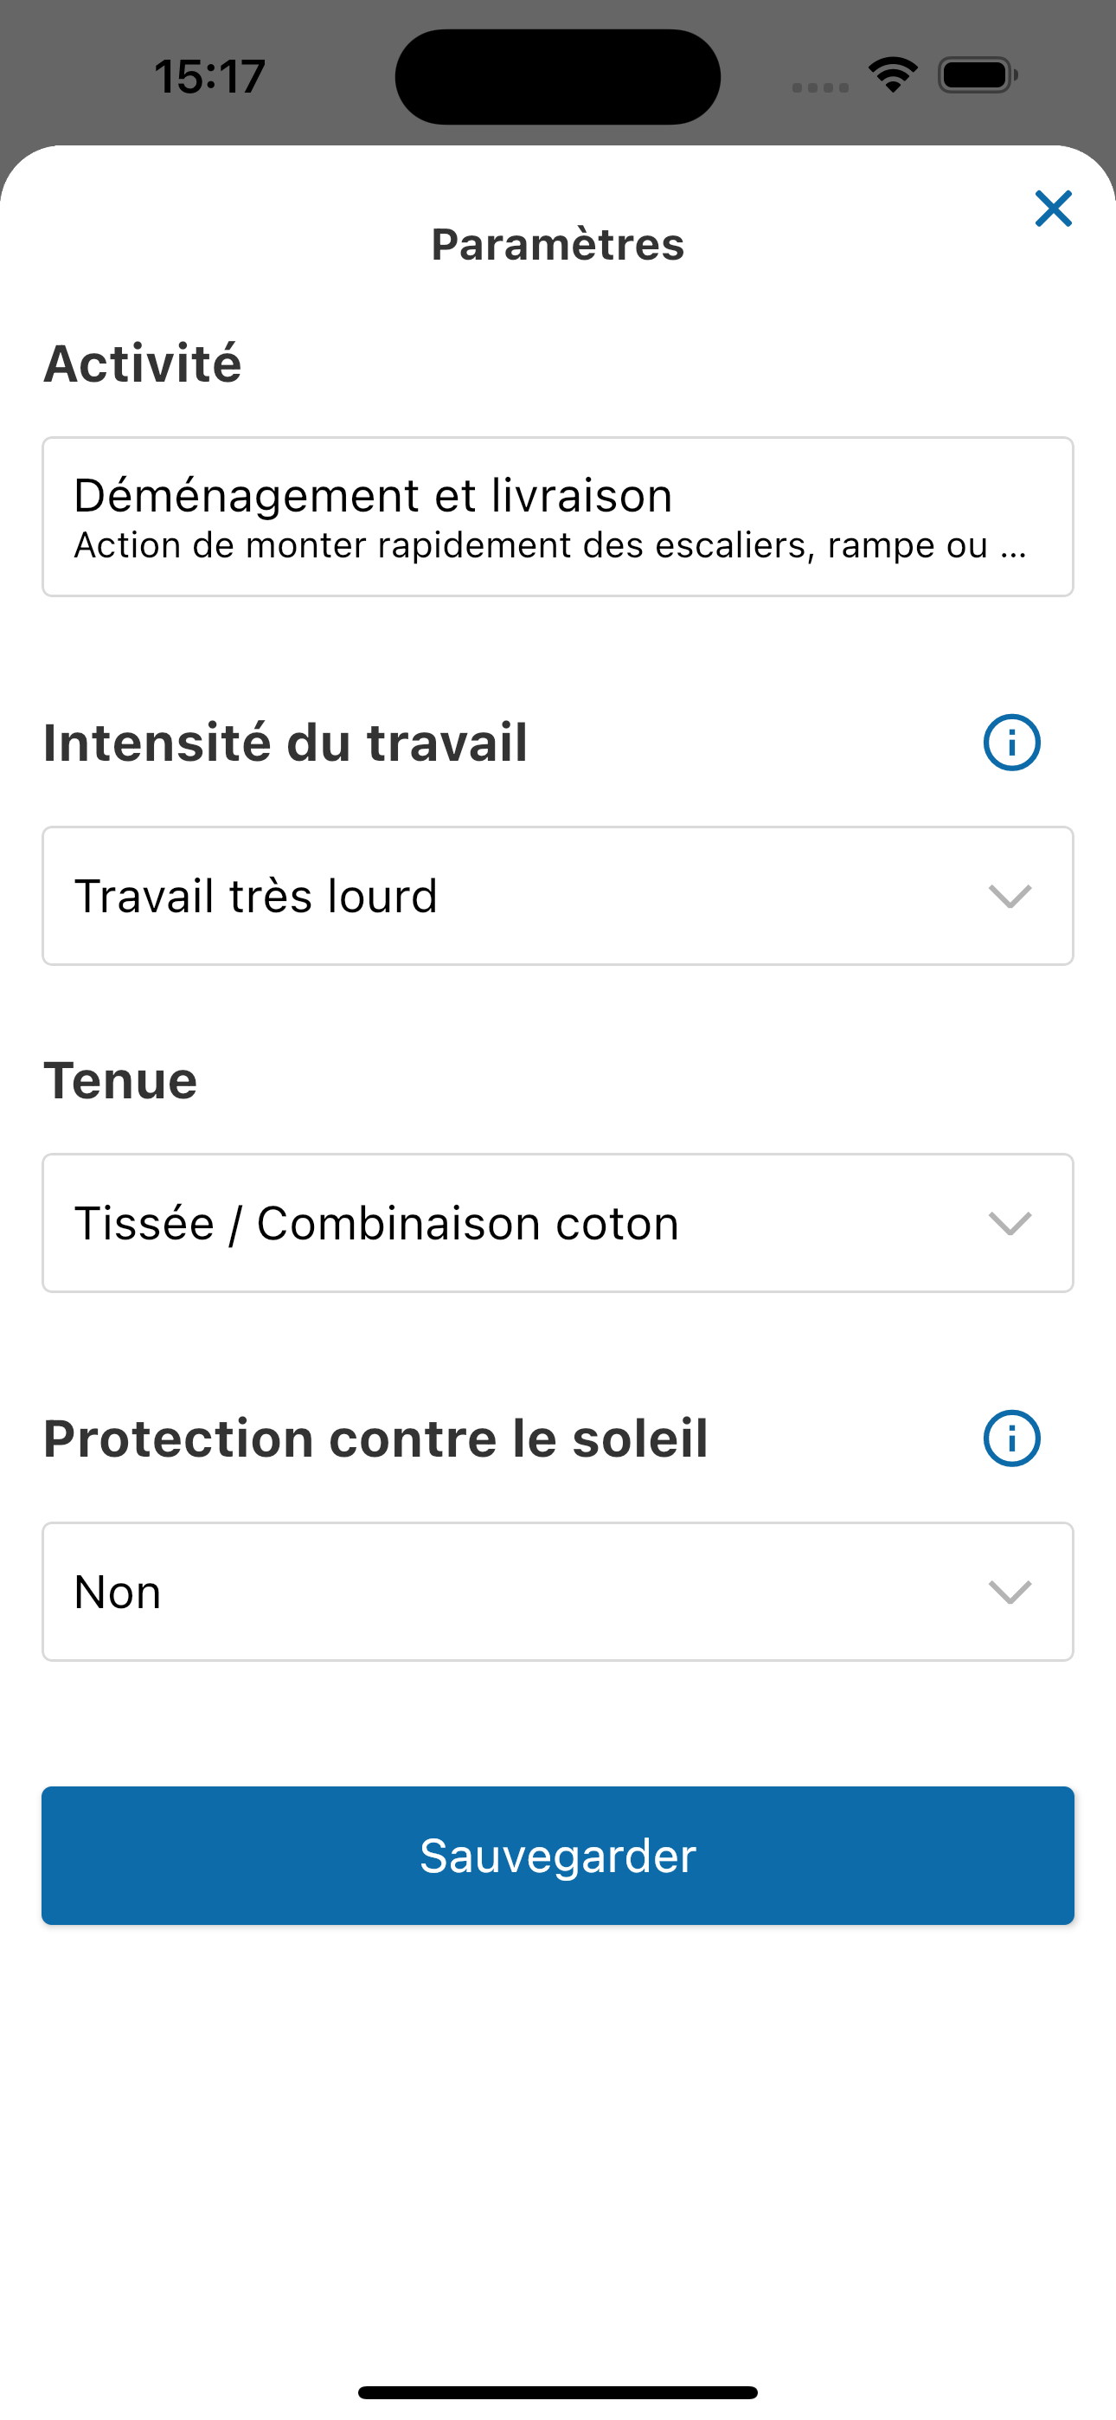Tap the Wi-Fi status icon
The width and height of the screenshot is (1116, 2420).
[893, 75]
